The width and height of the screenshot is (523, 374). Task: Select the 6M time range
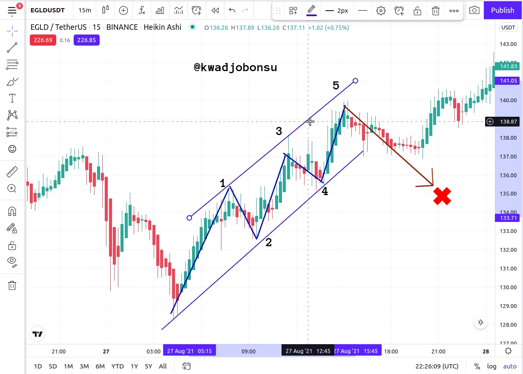coord(100,366)
